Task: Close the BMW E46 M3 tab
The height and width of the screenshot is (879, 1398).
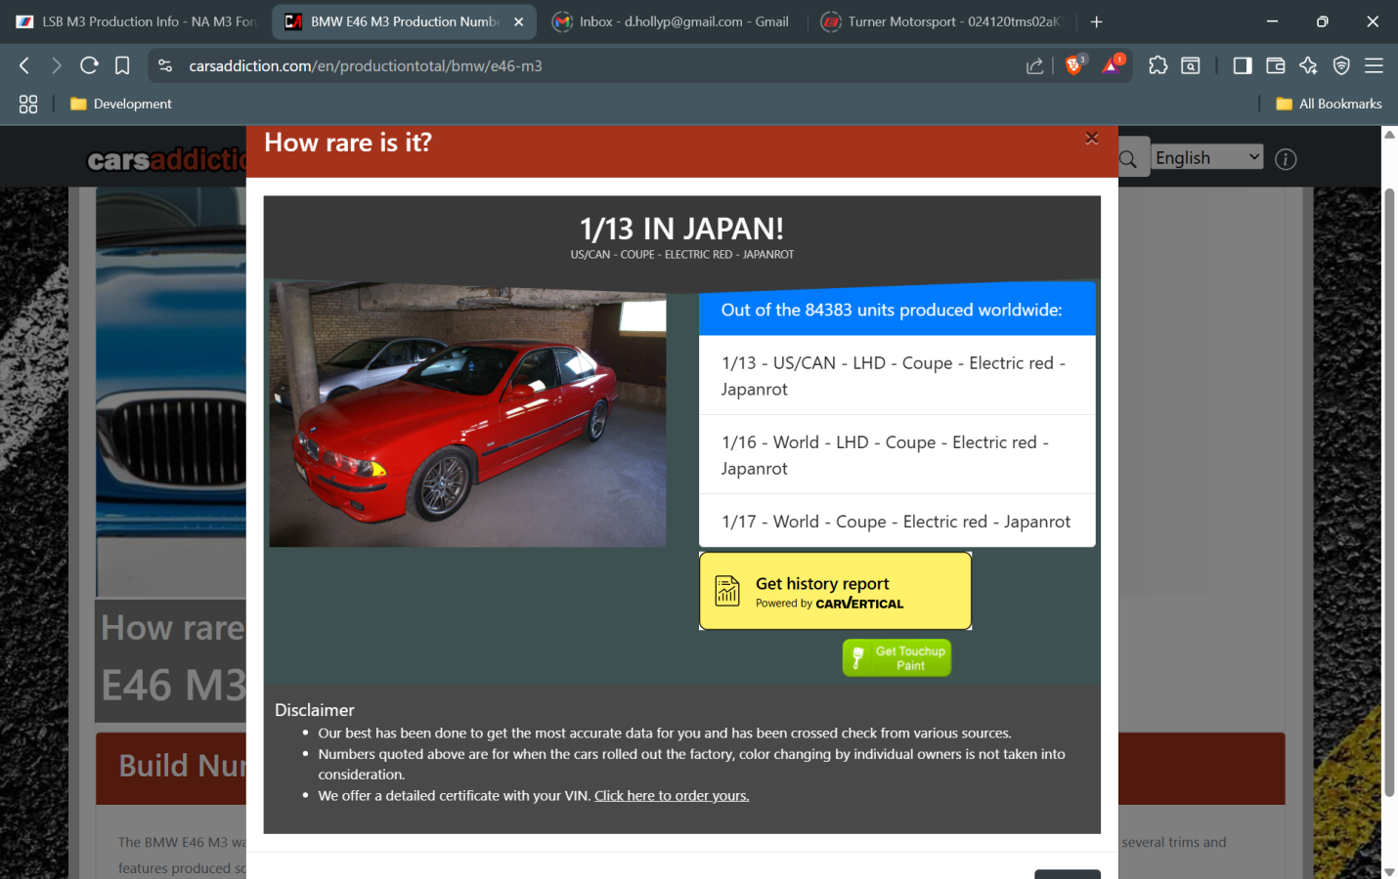Action: coord(519,21)
